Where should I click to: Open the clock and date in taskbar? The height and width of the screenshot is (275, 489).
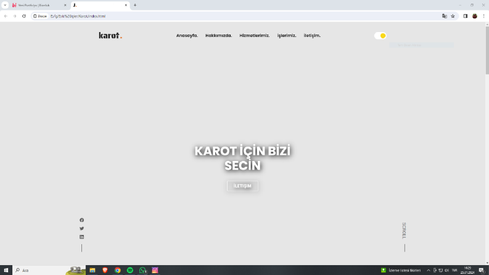click(467, 270)
